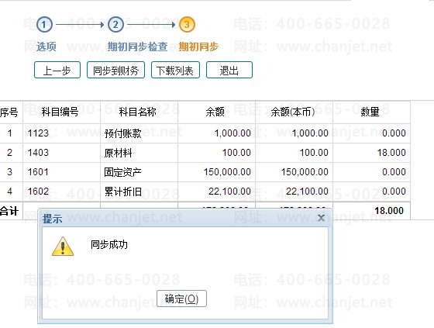Click quantity 18.000 in 原材料 row
434x328 pixels.
coord(391,153)
